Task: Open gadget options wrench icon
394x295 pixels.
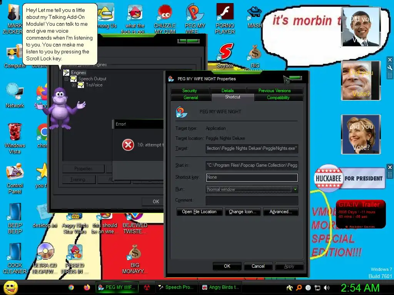Action: [x=390, y=68]
